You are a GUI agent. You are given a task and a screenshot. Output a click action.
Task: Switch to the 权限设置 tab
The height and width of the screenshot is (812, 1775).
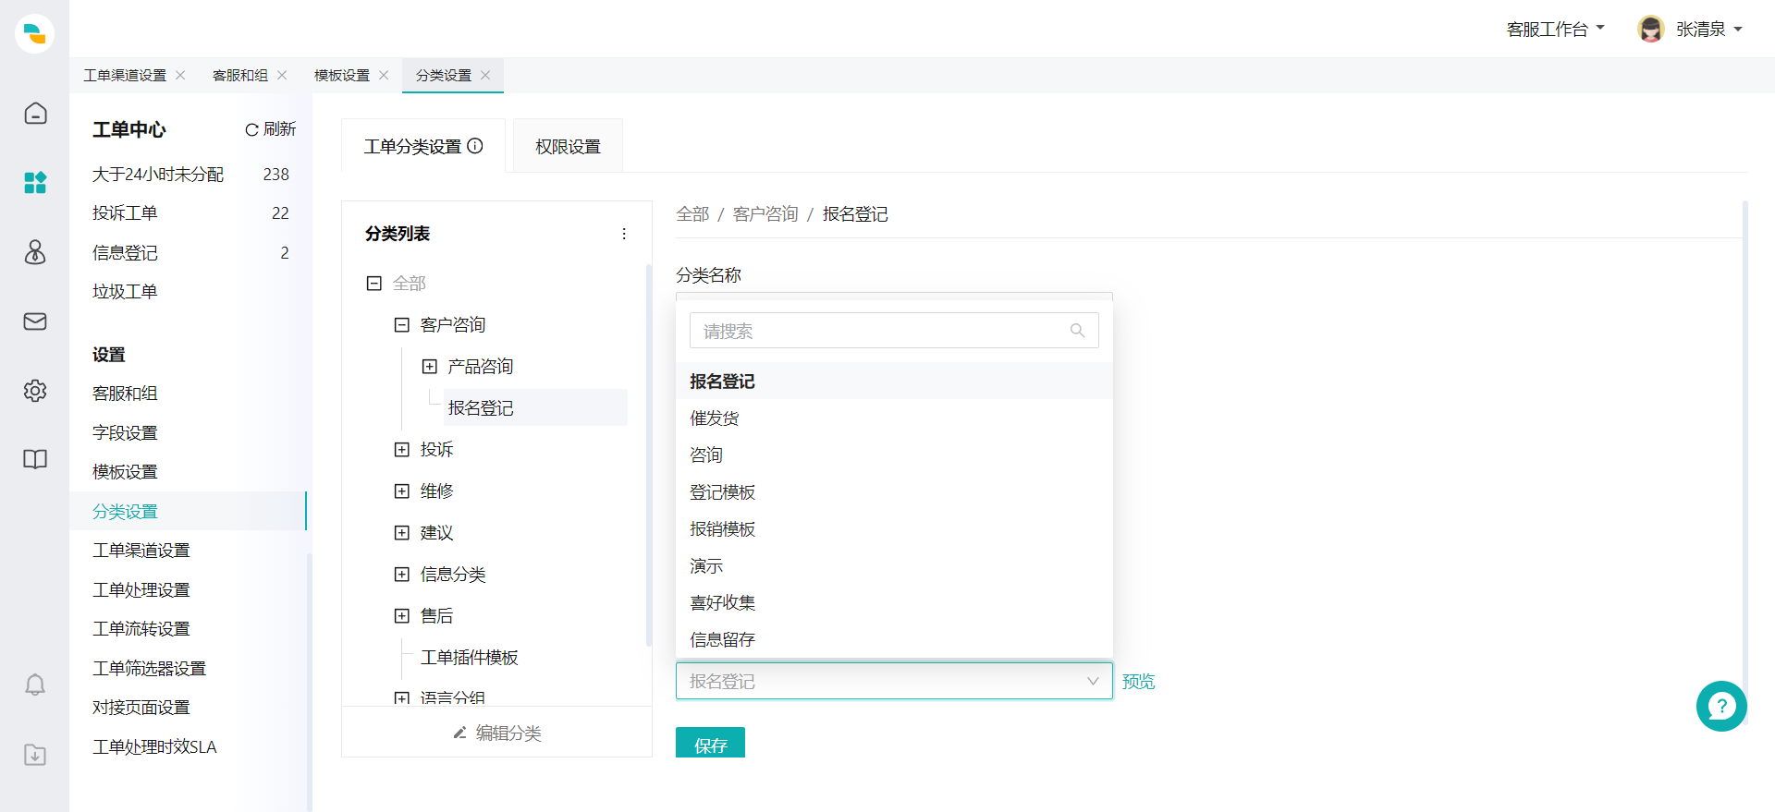568,146
